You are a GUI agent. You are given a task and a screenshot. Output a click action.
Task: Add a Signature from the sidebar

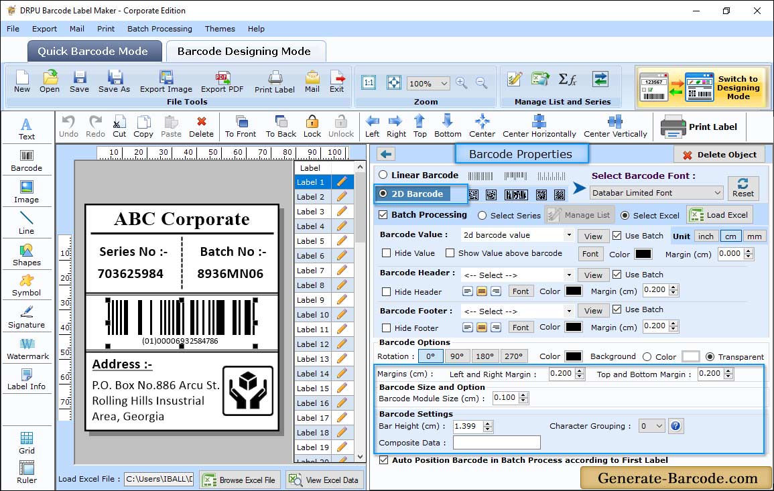(27, 318)
